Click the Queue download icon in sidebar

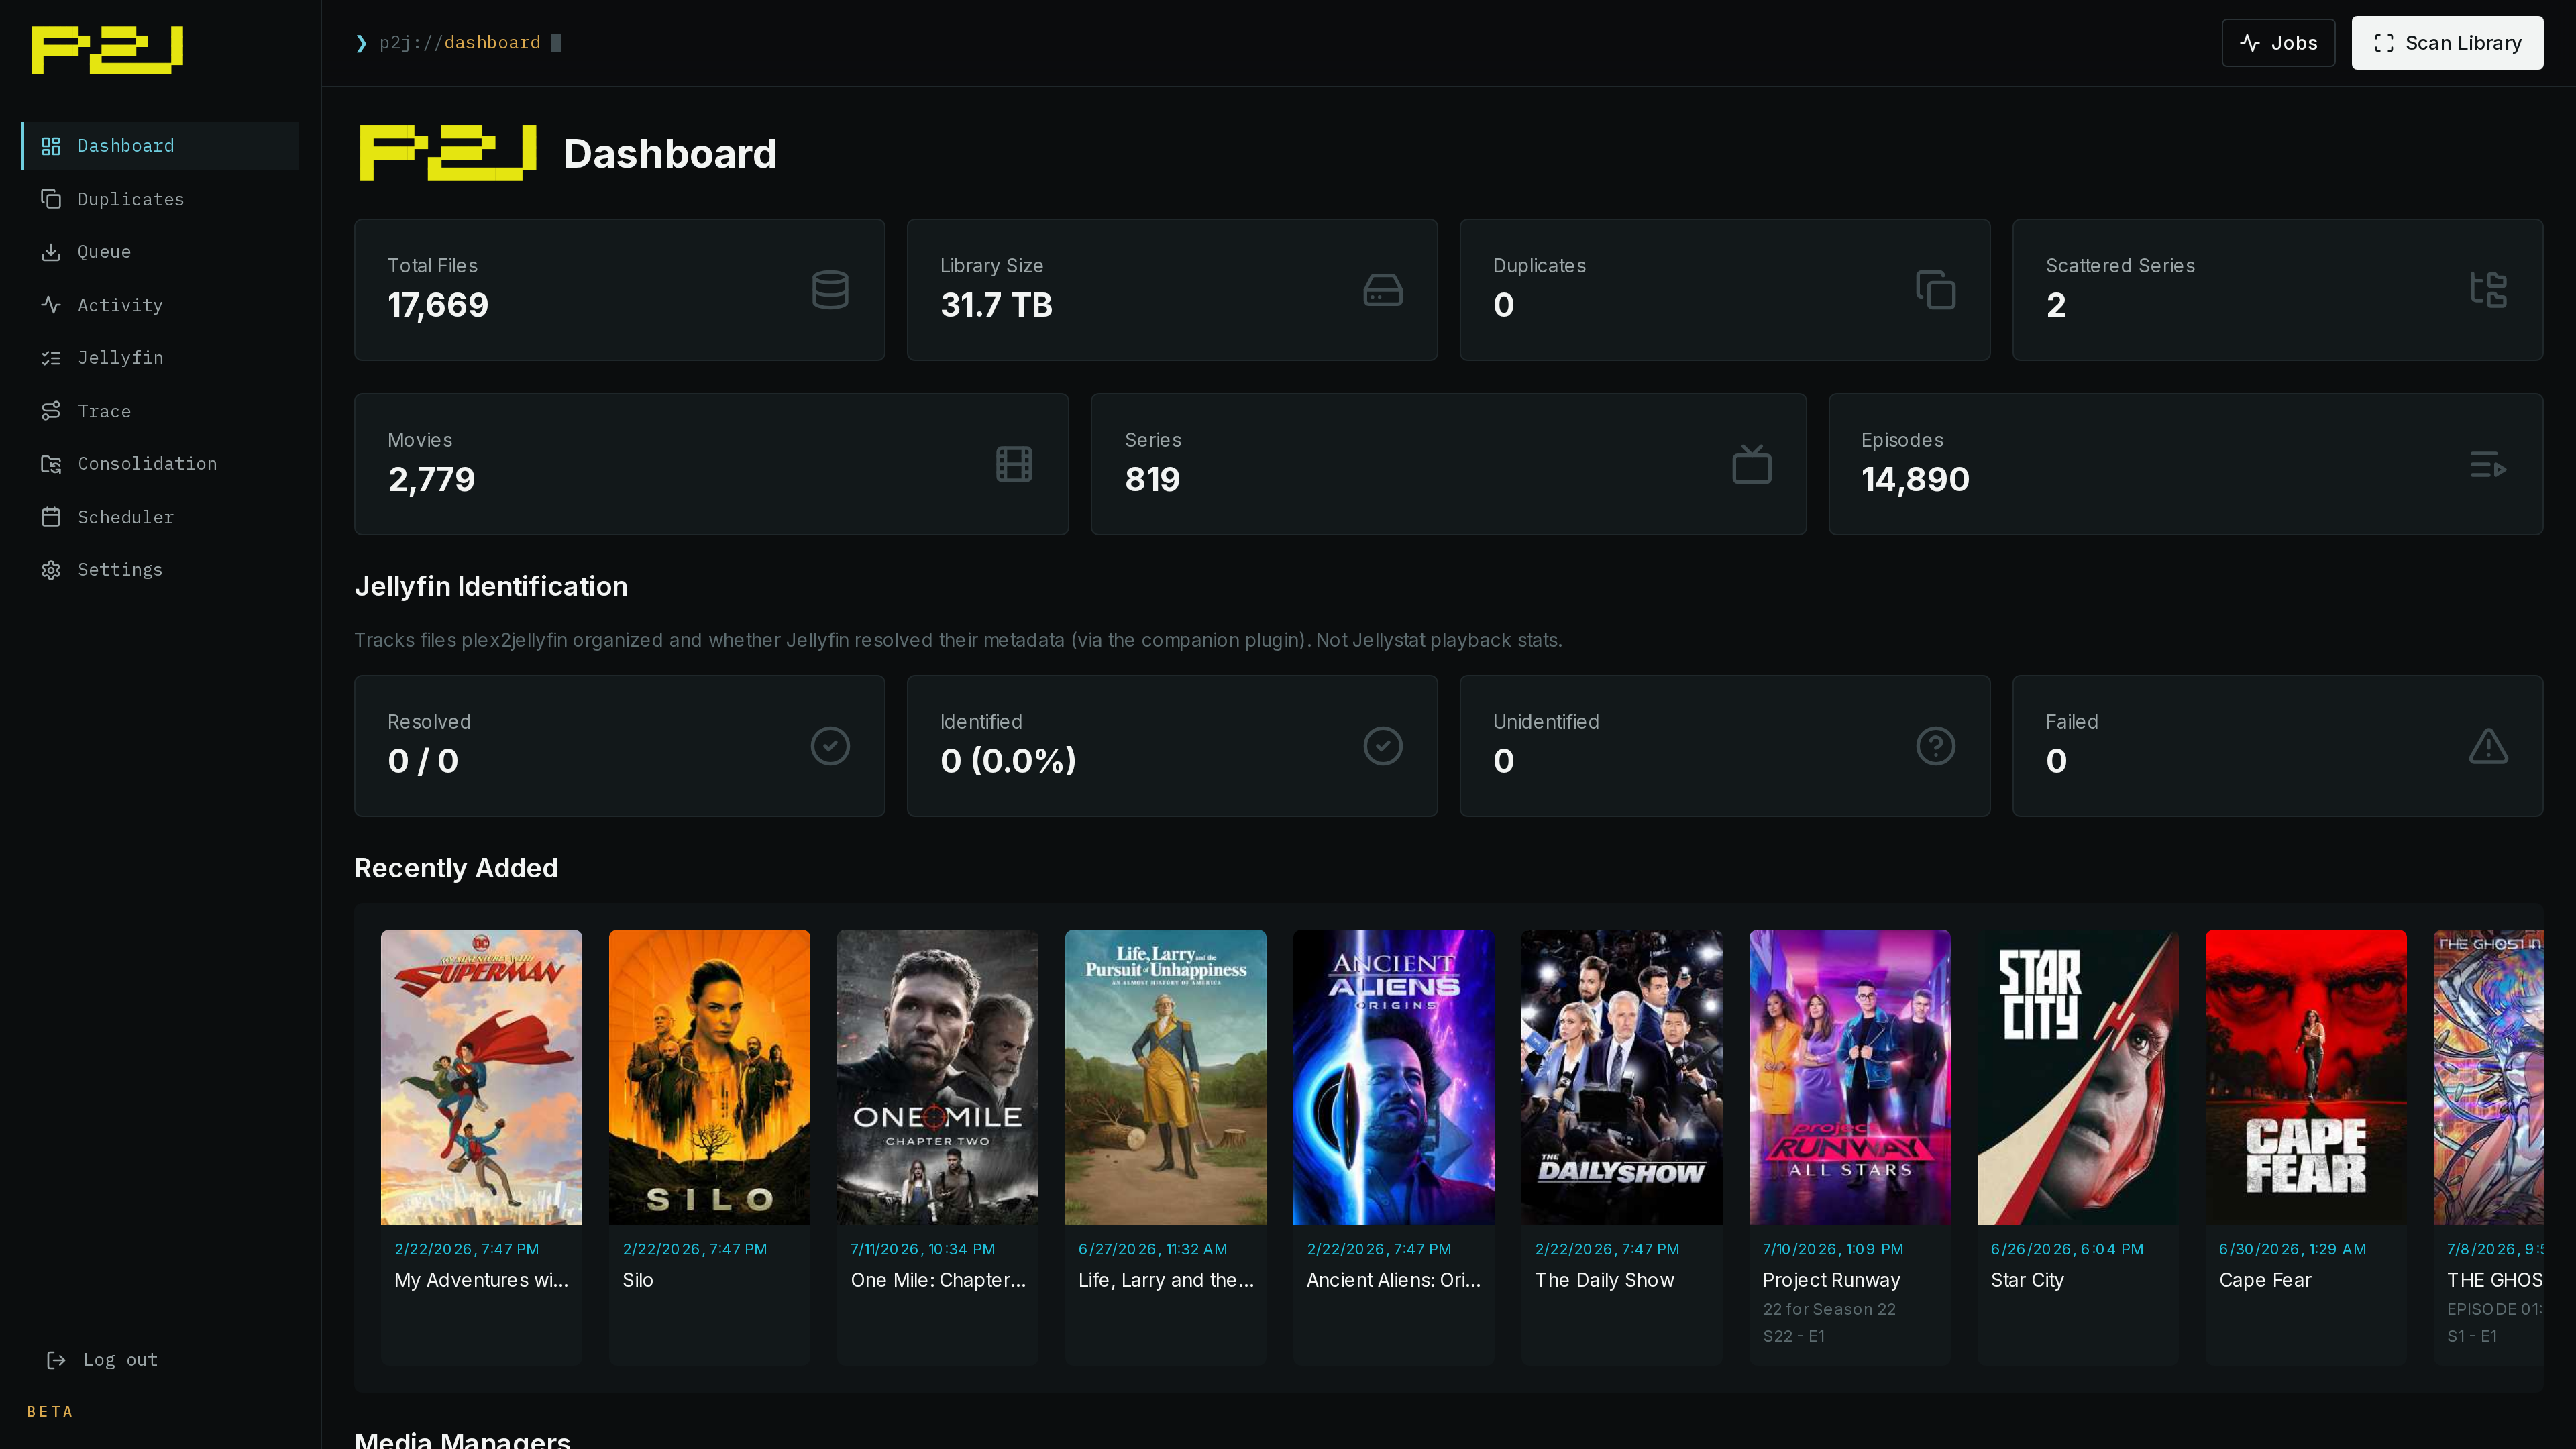click(51, 252)
